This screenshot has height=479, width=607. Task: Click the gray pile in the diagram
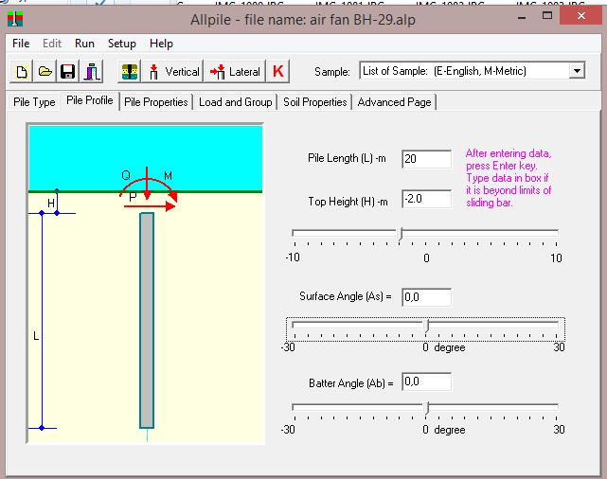[x=147, y=320]
